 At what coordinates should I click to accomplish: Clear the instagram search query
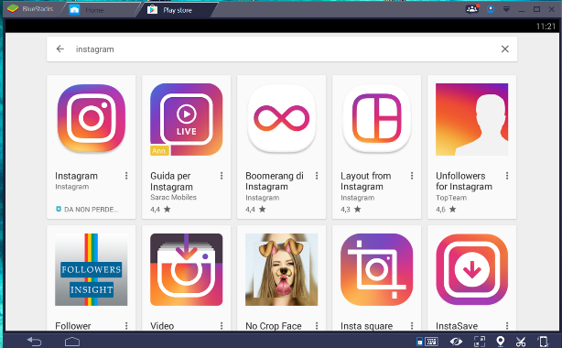pos(504,49)
